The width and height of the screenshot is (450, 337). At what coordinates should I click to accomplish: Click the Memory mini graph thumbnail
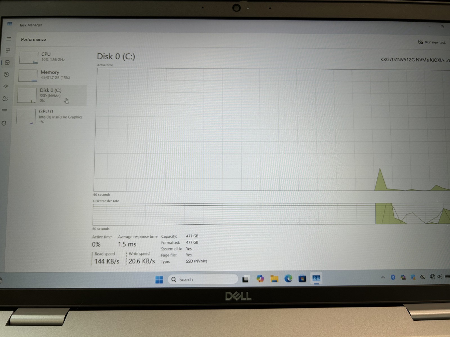pos(28,76)
